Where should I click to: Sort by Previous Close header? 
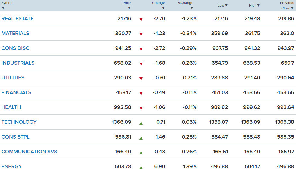coord(287,5)
